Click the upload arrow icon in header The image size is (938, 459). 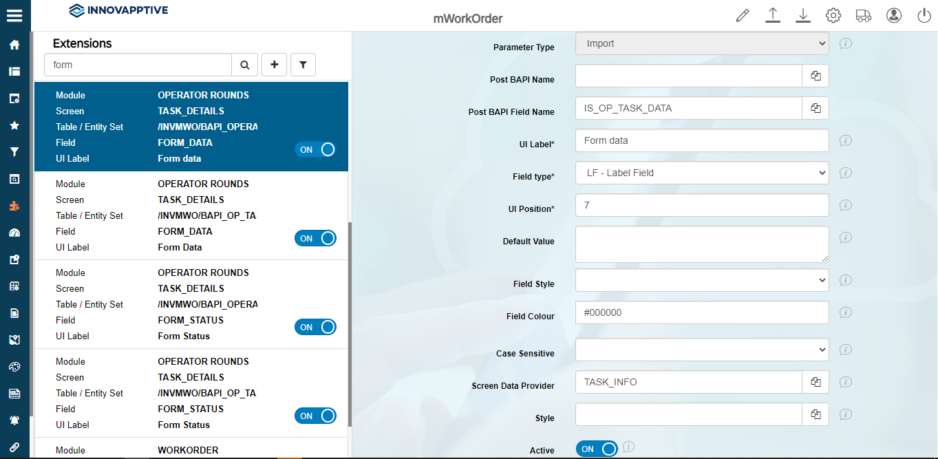point(773,15)
